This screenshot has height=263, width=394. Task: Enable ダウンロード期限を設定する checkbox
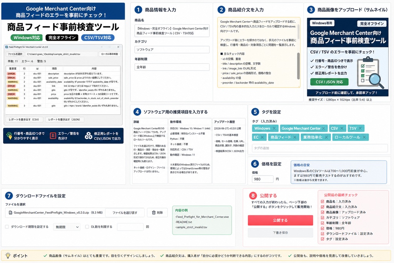point(7,227)
